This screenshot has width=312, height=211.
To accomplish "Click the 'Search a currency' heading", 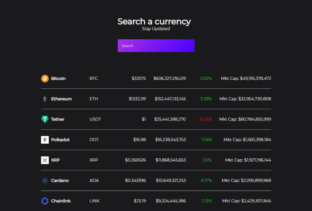I will [x=154, y=21].
